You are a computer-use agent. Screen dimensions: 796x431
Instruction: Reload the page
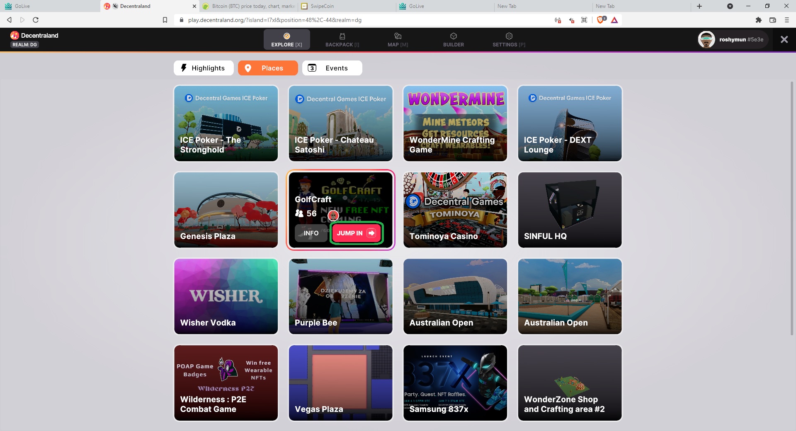click(x=36, y=20)
